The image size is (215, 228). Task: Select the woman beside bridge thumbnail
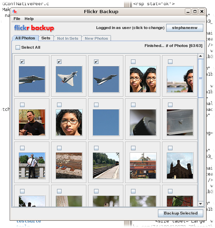(180, 79)
